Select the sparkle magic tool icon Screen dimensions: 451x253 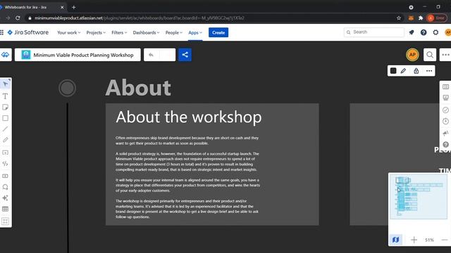click(x=5, y=198)
